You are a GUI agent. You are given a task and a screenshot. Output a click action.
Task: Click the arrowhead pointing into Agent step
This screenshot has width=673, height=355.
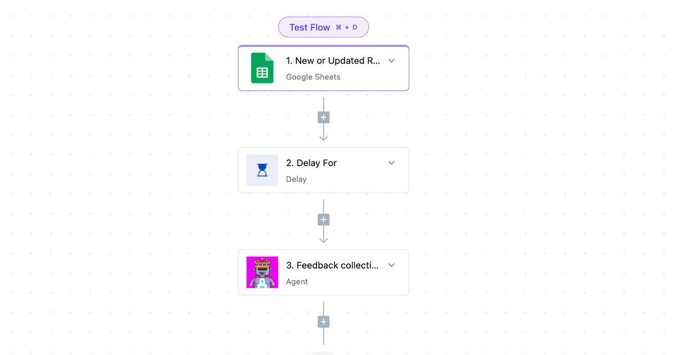click(323, 240)
